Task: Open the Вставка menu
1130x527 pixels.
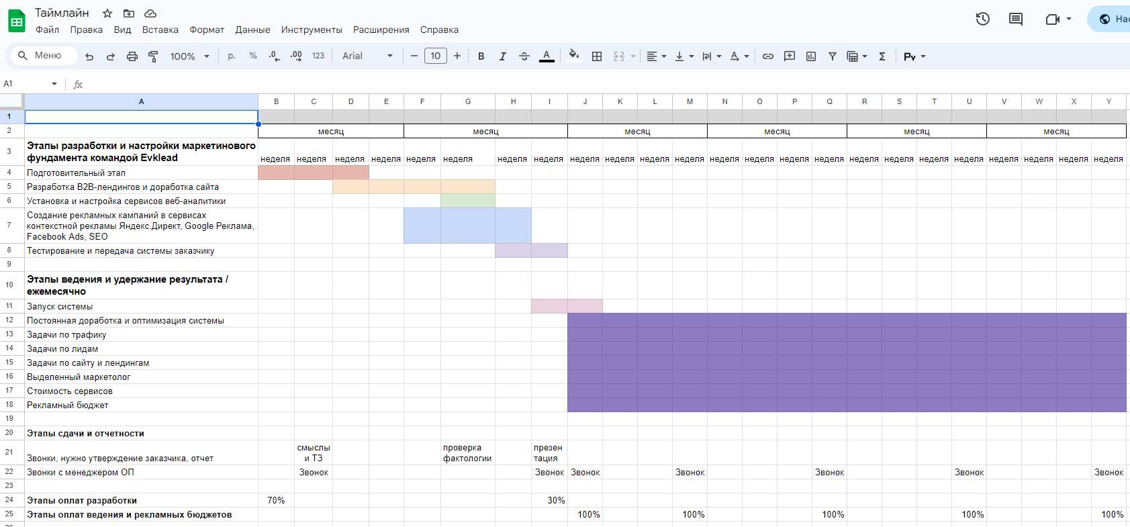Action: [160, 30]
